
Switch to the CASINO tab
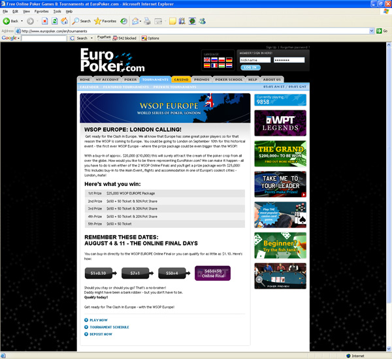point(181,80)
